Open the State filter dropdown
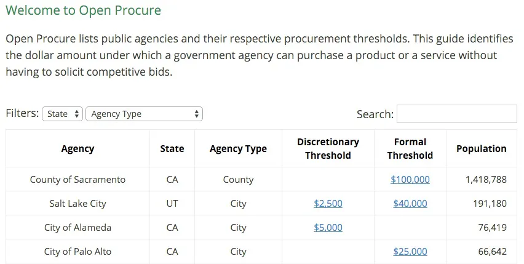Viewport: 524px width, 264px height. [62, 114]
